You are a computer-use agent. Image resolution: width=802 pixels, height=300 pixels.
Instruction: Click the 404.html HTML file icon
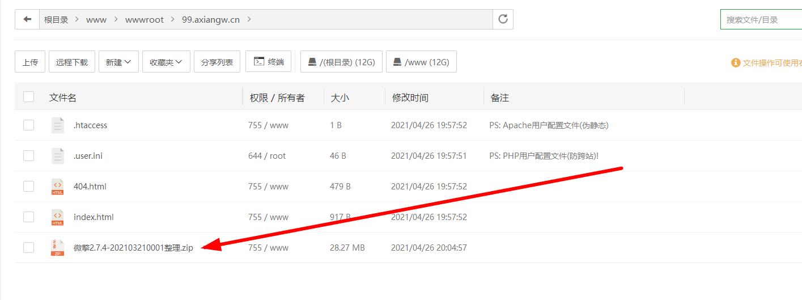point(57,186)
